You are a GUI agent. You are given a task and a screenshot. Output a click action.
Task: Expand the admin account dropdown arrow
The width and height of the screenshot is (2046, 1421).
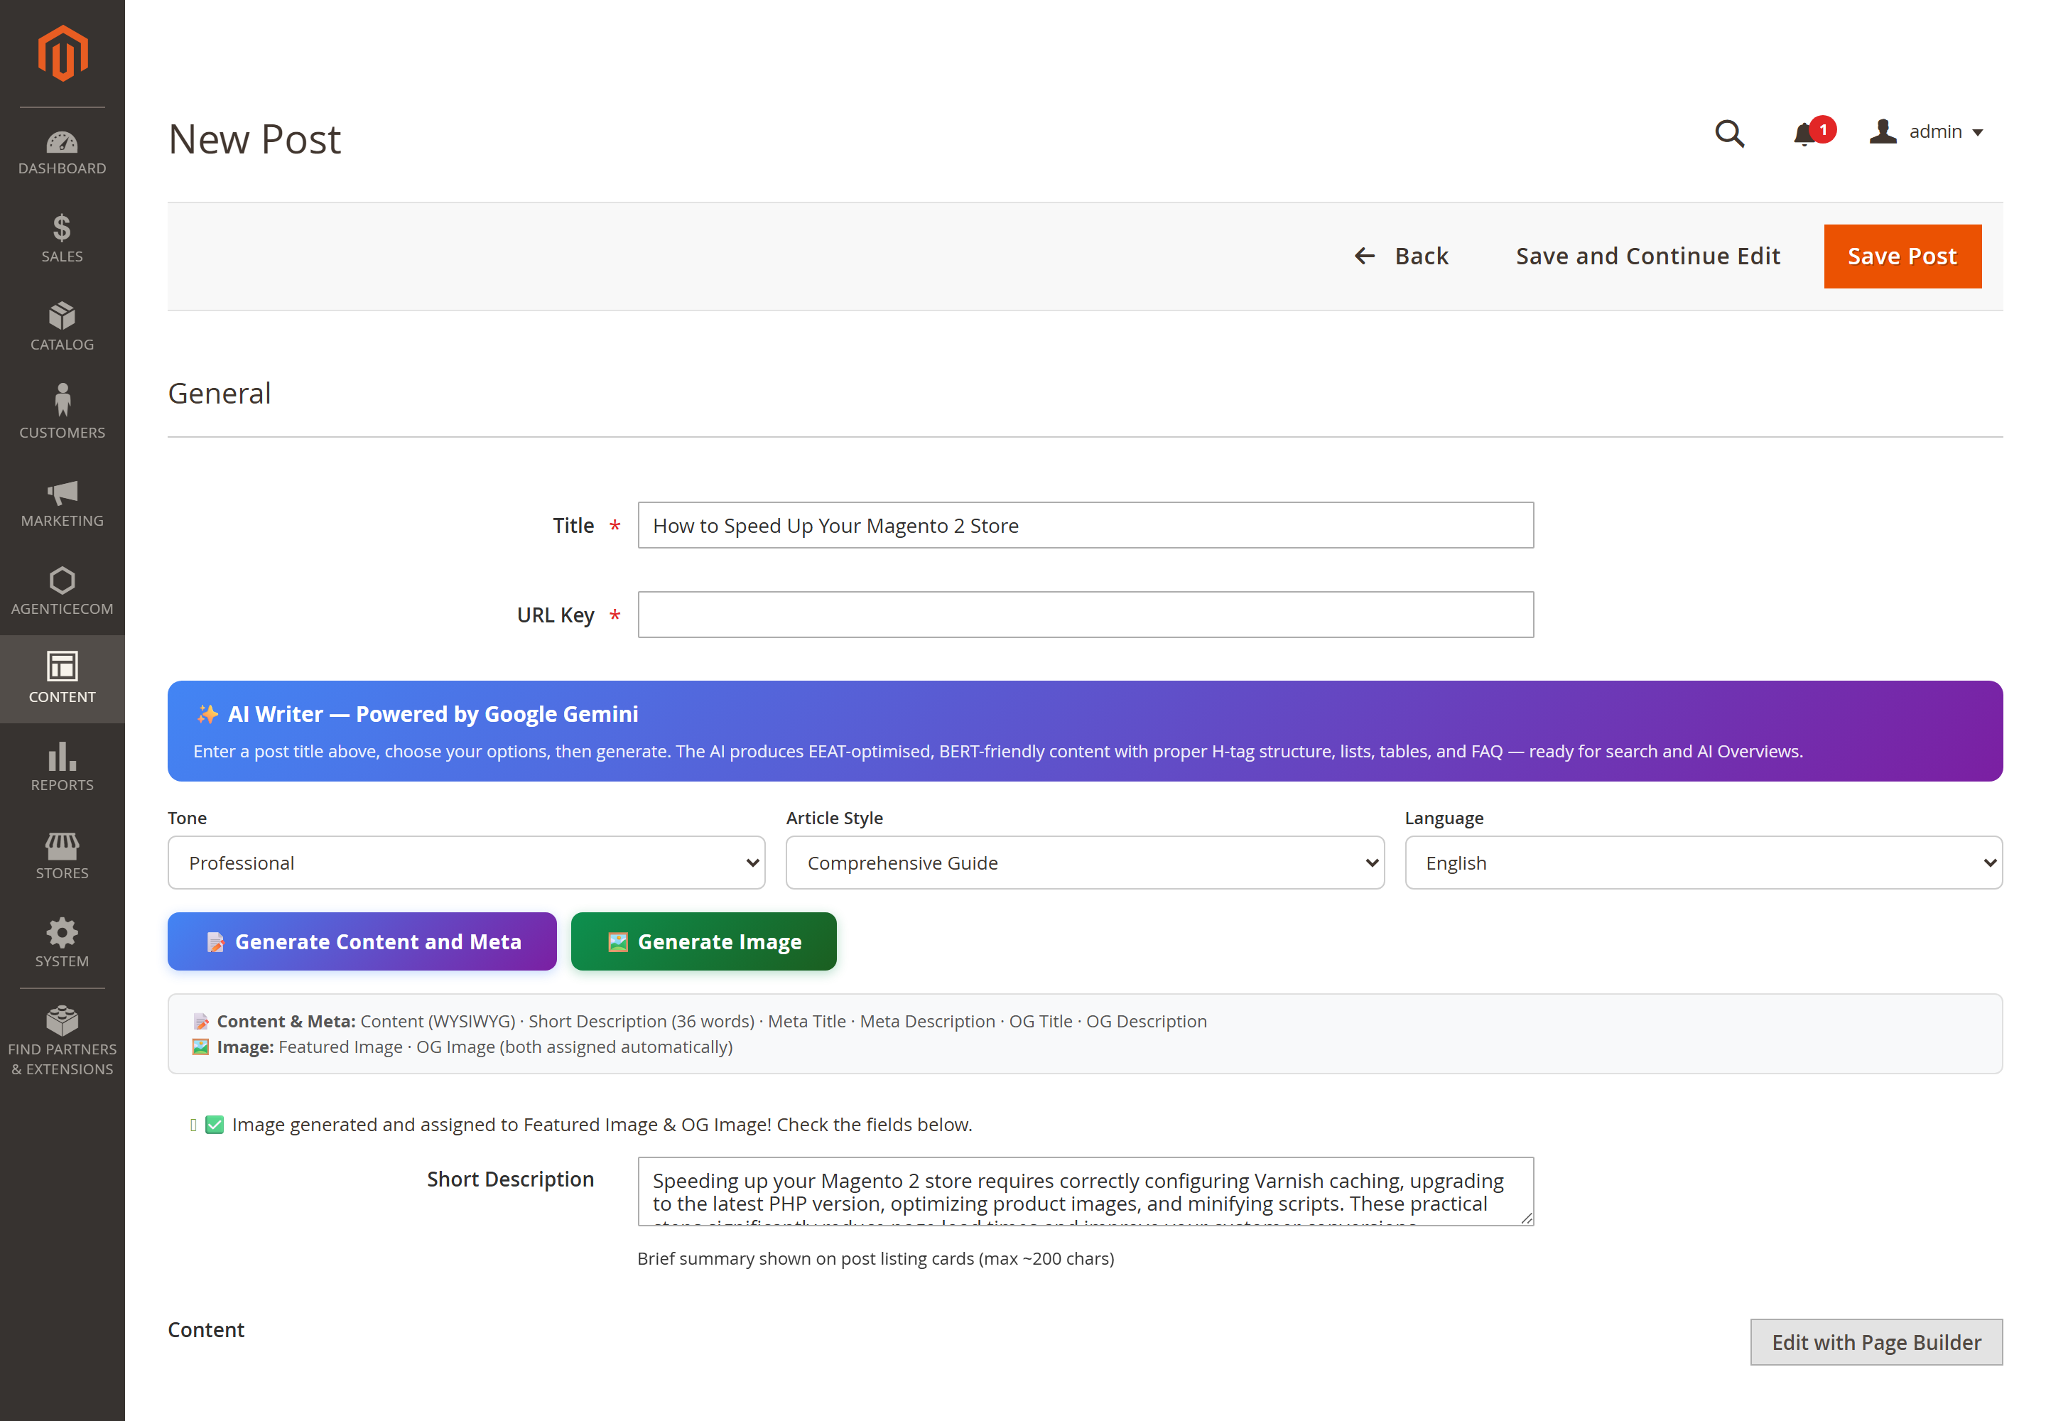pos(1979,133)
